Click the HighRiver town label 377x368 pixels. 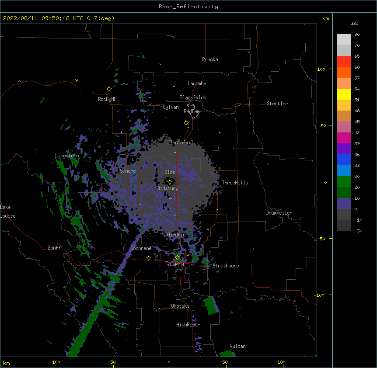(188, 325)
